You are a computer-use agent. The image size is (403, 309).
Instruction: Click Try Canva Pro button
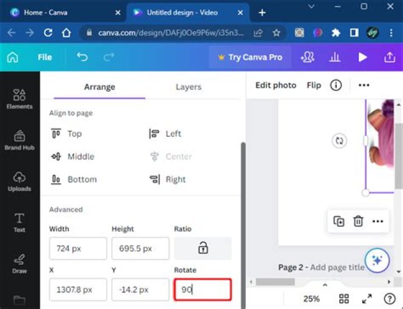(x=250, y=57)
